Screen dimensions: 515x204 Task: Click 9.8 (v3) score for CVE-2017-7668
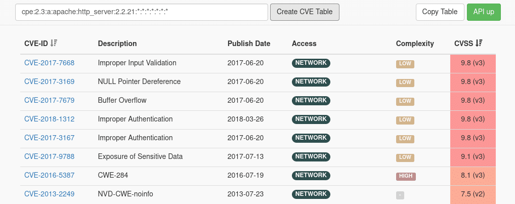473,64
